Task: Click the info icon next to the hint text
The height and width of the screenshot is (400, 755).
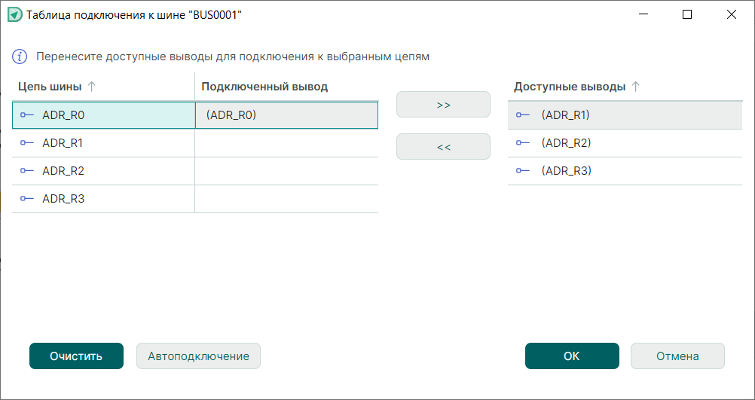Action: 20,56
